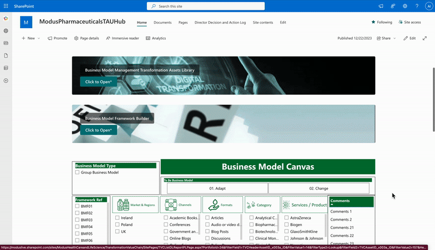Open the social share network icon in header

pyautogui.click(x=393, y=6)
